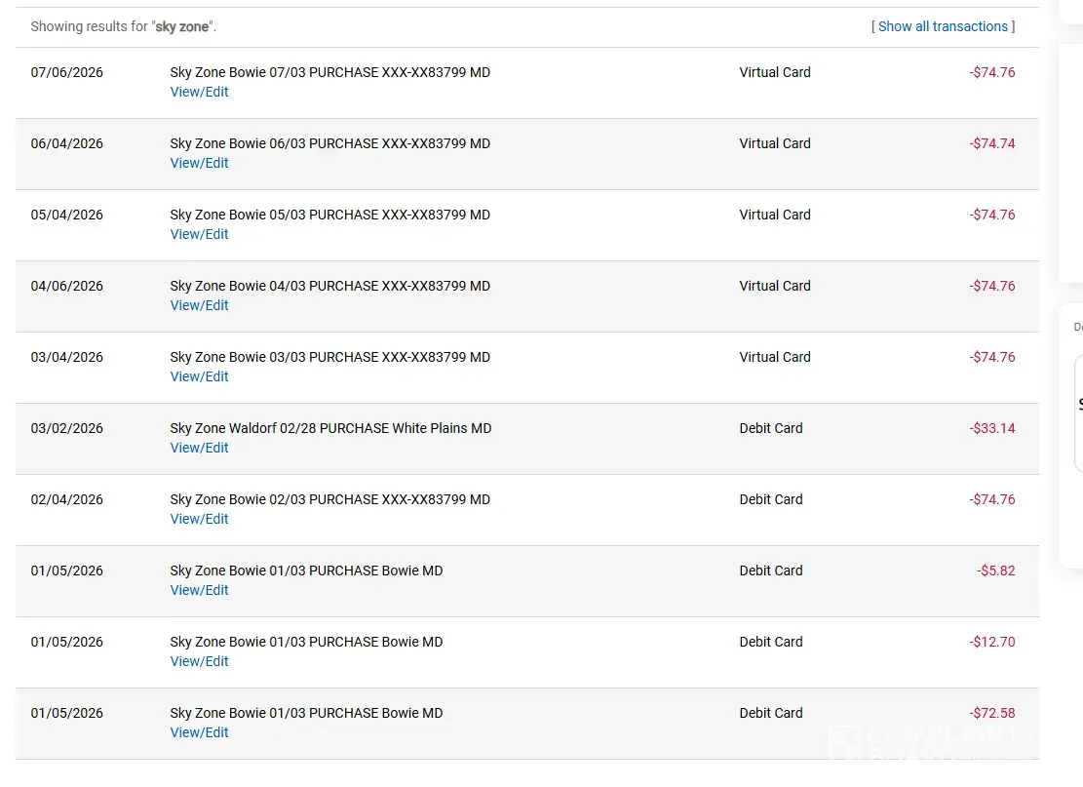This screenshot has width=1083, height=787.
Task: Open View/Edit for the -$5.82 transaction
Action: tap(199, 590)
